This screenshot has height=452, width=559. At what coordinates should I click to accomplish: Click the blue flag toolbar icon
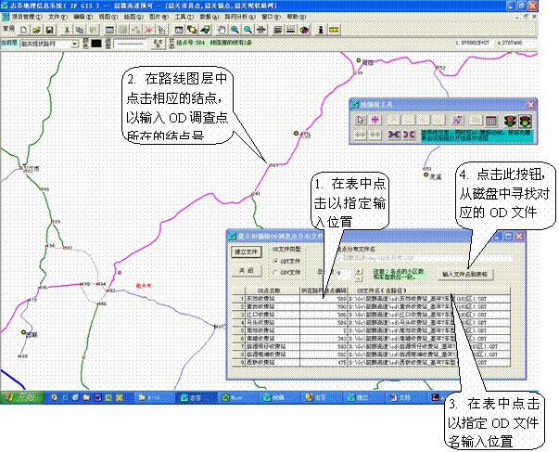pyautogui.click(x=206, y=31)
